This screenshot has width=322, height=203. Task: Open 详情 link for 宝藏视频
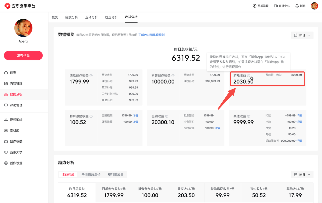(x=135, y=115)
